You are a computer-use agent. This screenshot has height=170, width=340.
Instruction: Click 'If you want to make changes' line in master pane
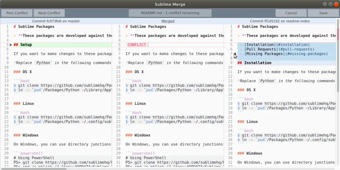coord(62,54)
